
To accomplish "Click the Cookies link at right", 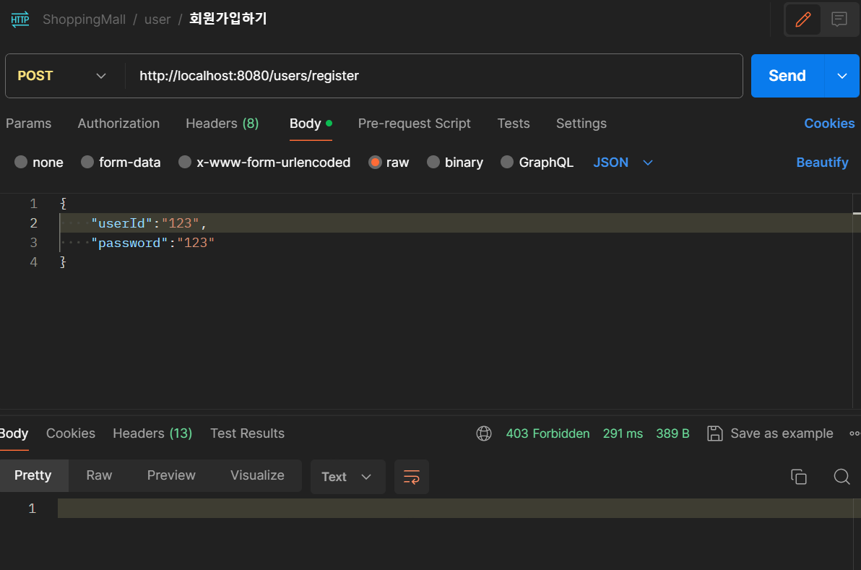I will 829,124.
